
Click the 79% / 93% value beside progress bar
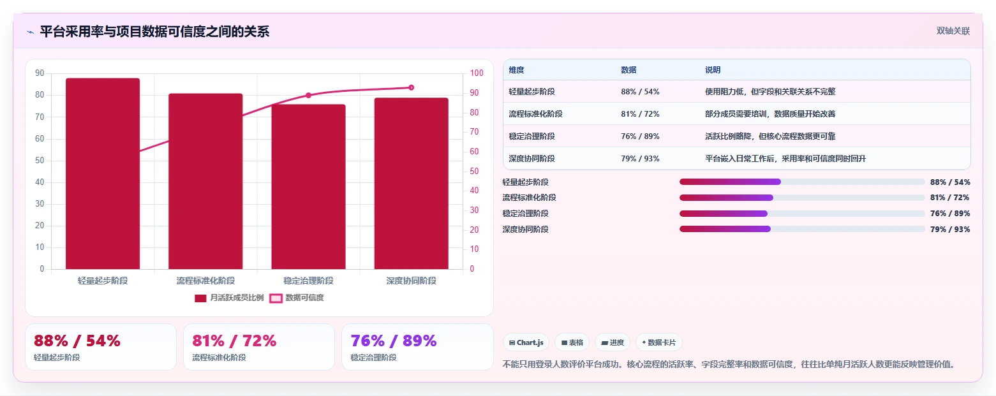[x=950, y=230]
